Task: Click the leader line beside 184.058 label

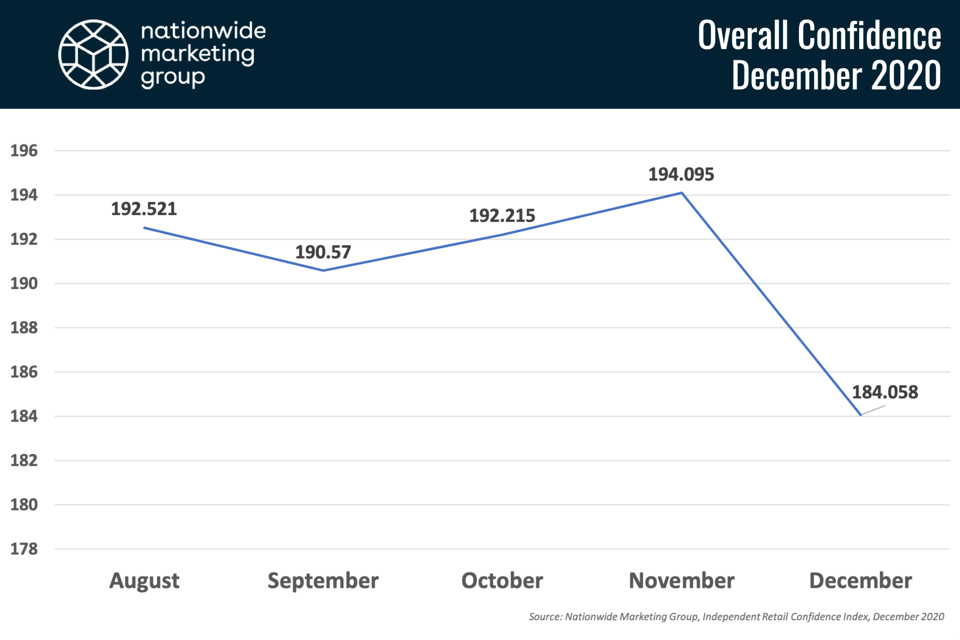Action: pos(873,410)
